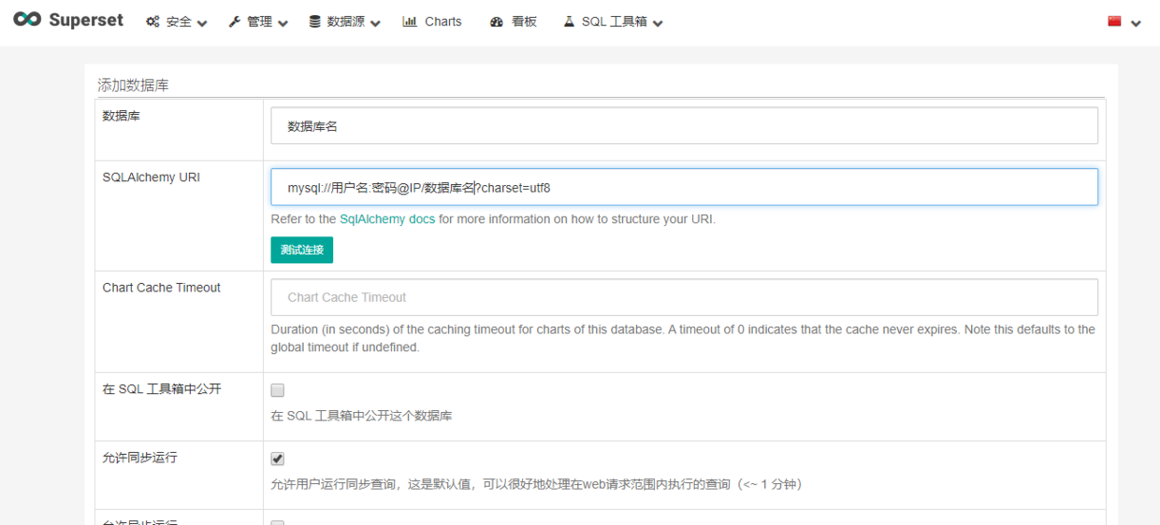Open the SQL 工具箱 menu
Viewport: 1160px width, 525px height.
pyautogui.click(x=613, y=21)
